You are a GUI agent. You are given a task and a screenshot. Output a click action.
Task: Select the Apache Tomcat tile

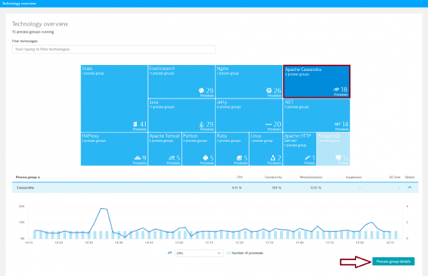pos(165,149)
